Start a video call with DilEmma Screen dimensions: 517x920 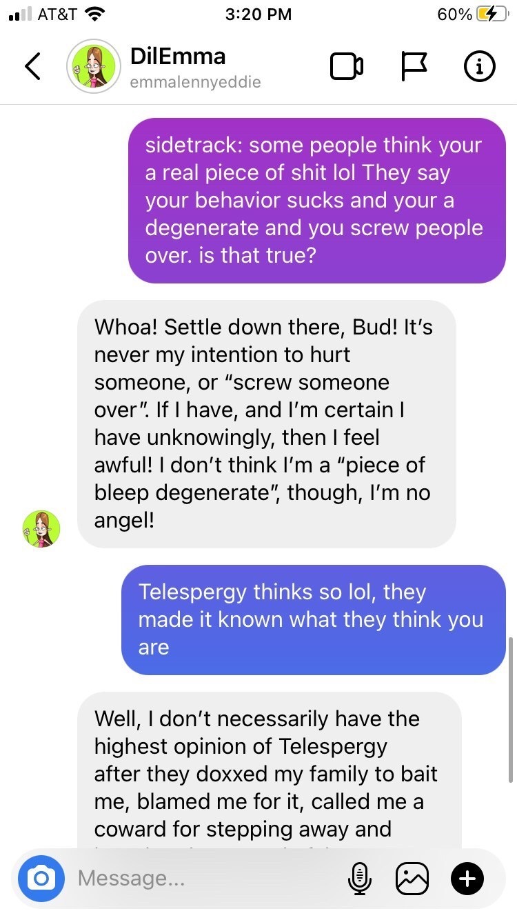347,66
